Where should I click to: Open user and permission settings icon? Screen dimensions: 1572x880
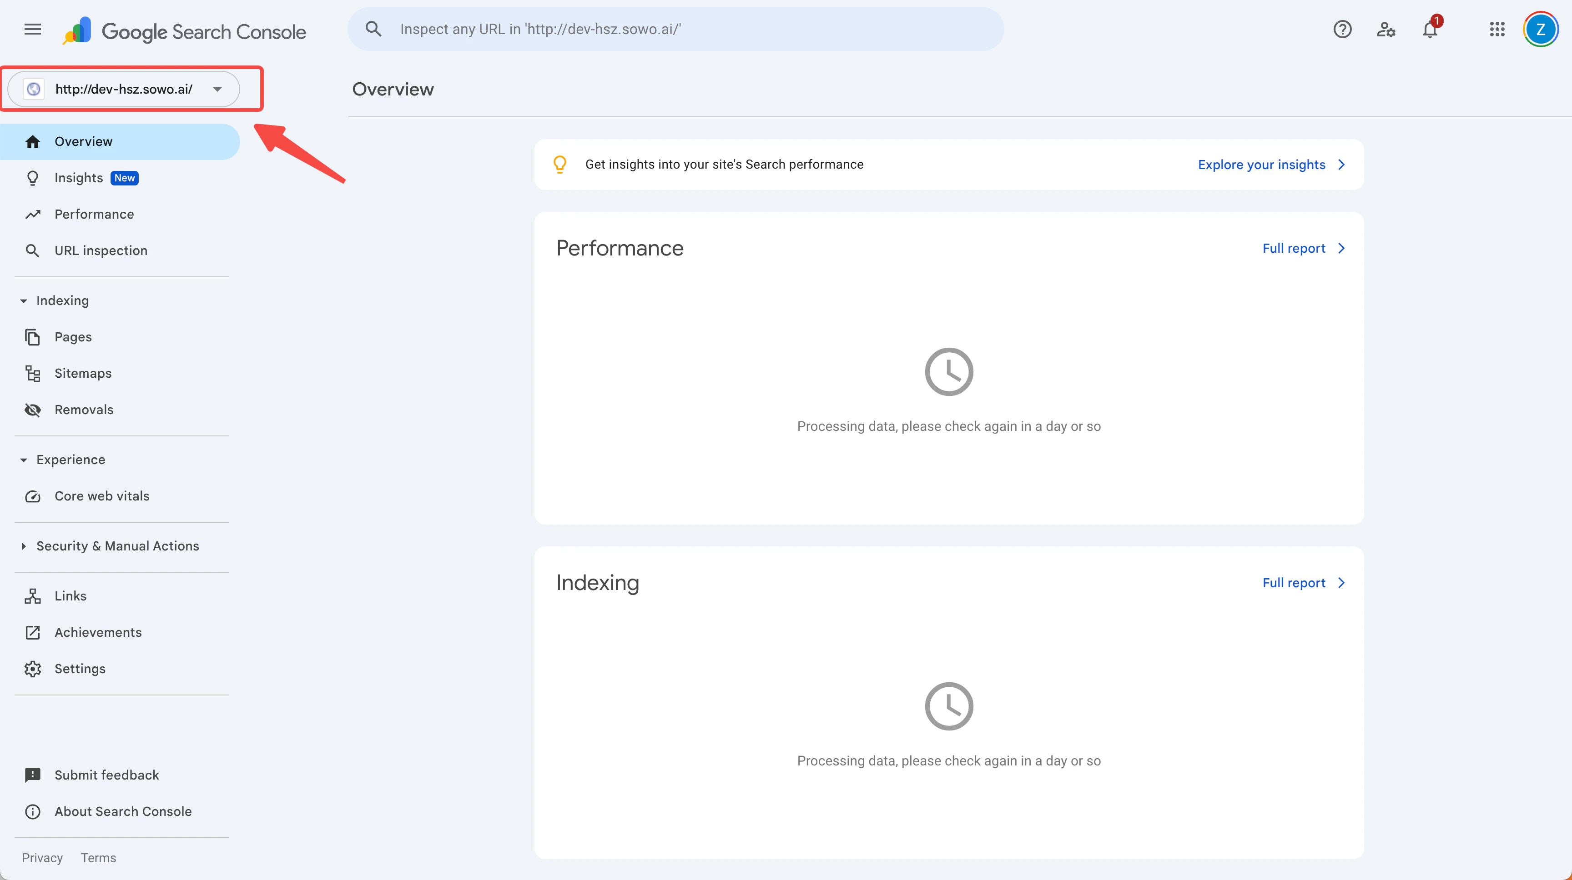click(x=1386, y=29)
